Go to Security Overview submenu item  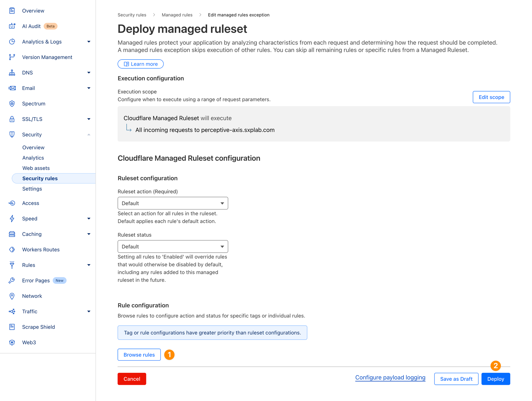click(33, 147)
